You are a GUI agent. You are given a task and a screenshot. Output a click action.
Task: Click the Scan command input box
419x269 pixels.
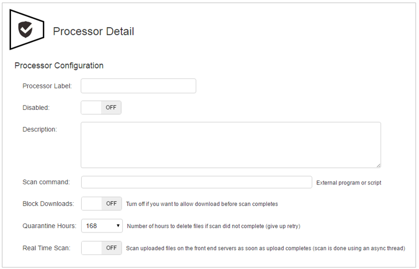coord(197,182)
